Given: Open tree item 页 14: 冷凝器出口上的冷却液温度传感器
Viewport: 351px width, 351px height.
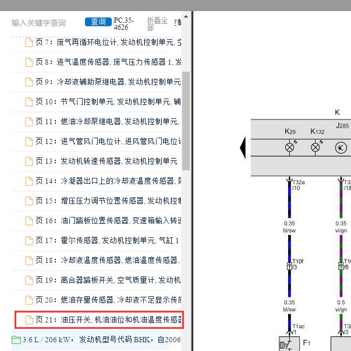Looking at the screenshot, I should [103, 181].
